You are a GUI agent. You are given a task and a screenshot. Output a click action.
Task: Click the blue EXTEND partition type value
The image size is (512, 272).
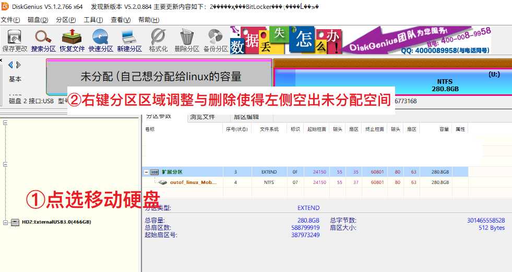tap(308, 208)
